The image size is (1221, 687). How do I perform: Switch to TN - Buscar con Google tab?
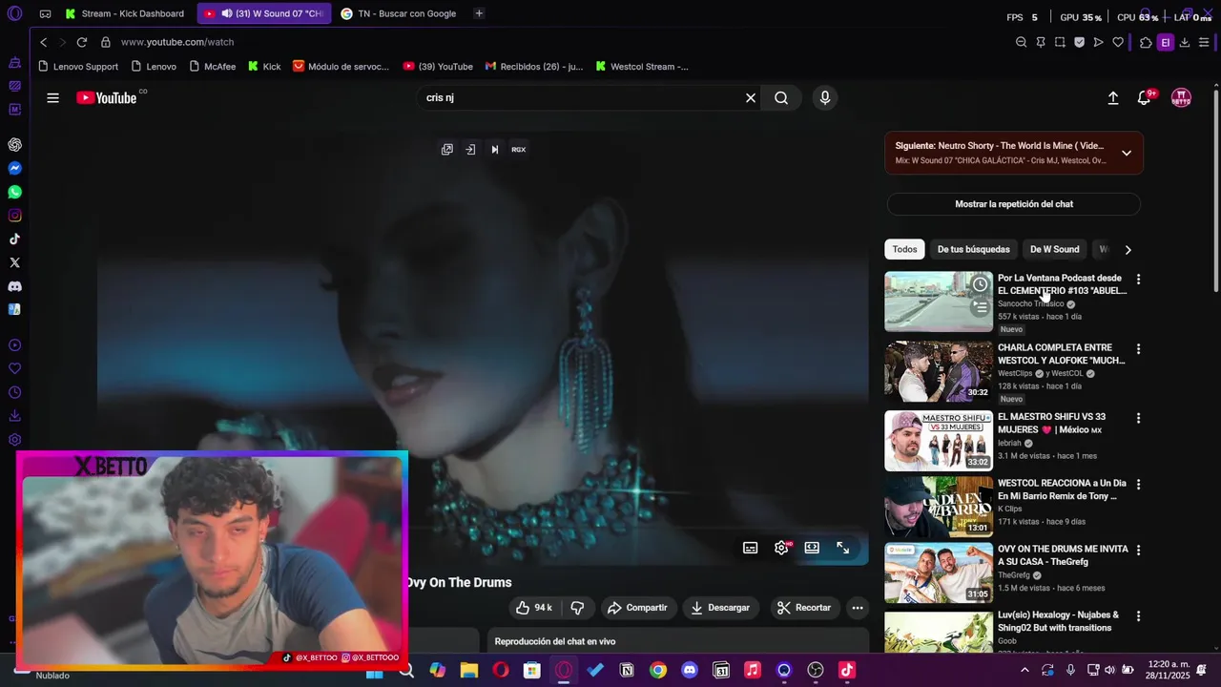(399, 13)
